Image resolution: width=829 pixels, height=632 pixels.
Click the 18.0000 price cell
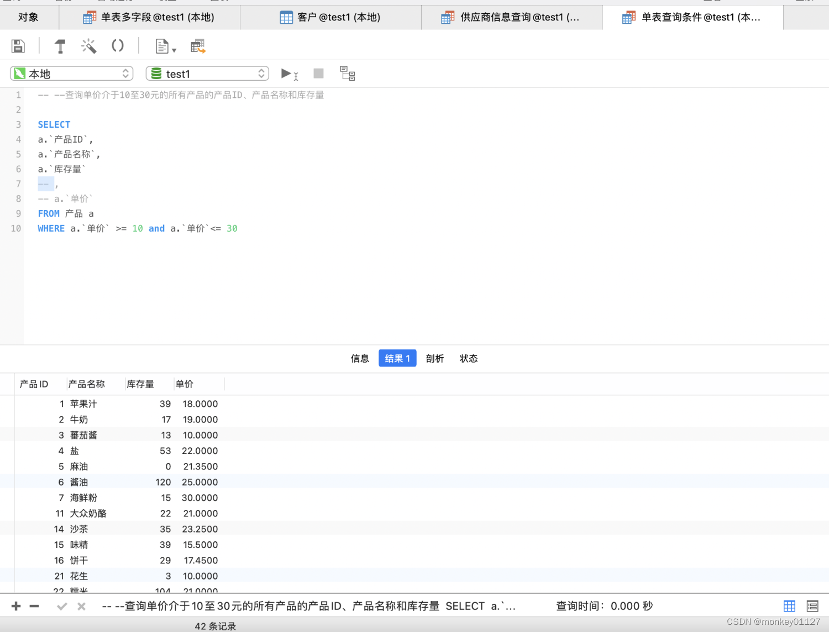pyautogui.click(x=199, y=404)
